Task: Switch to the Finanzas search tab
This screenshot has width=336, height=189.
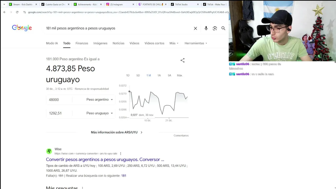Action: [x=82, y=43]
